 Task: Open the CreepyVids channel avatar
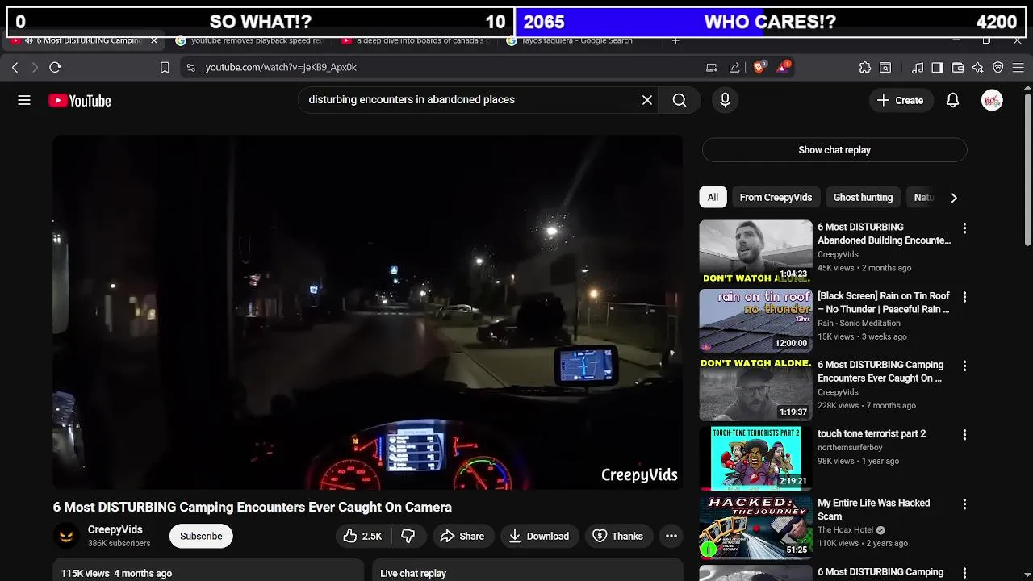click(x=66, y=536)
